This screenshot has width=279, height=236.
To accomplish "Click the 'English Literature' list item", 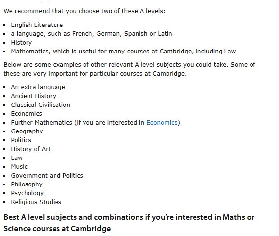I will (x=37, y=25).
